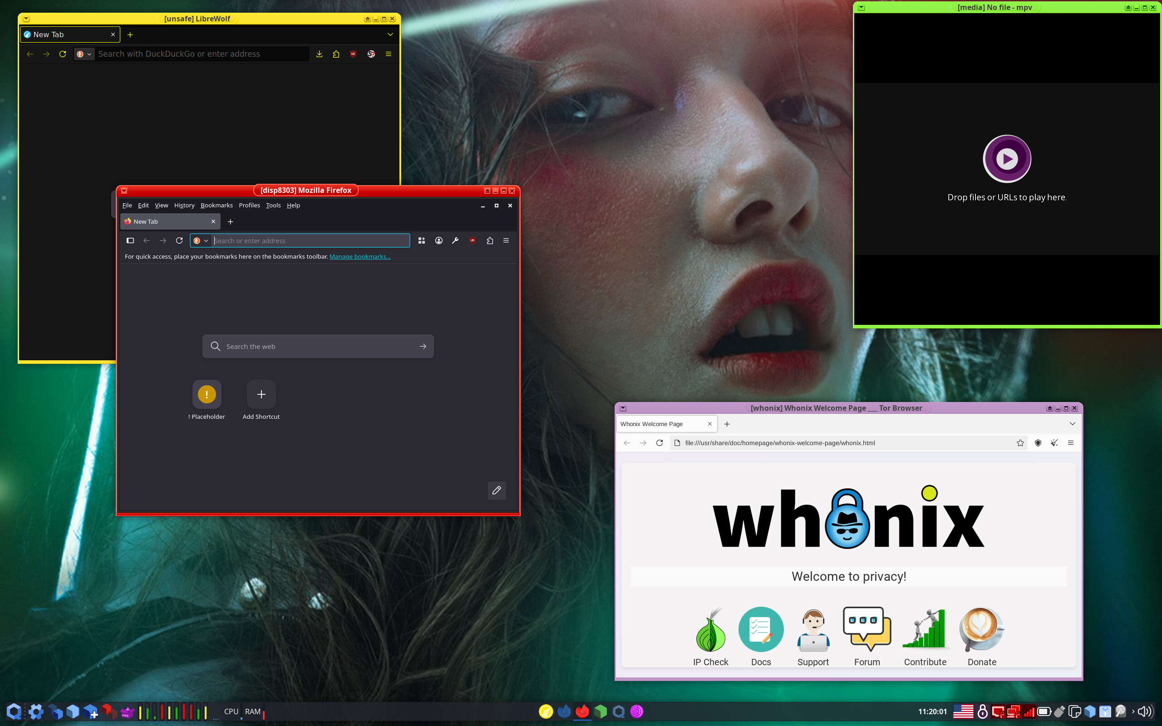Open the Bookmarks menu in Firefox
The width and height of the screenshot is (1162, 726).
(217, 205)
